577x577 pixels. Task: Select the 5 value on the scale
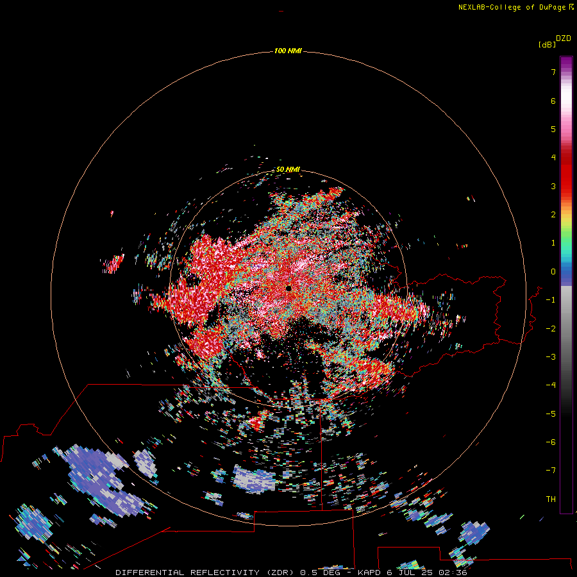(553, 129)
